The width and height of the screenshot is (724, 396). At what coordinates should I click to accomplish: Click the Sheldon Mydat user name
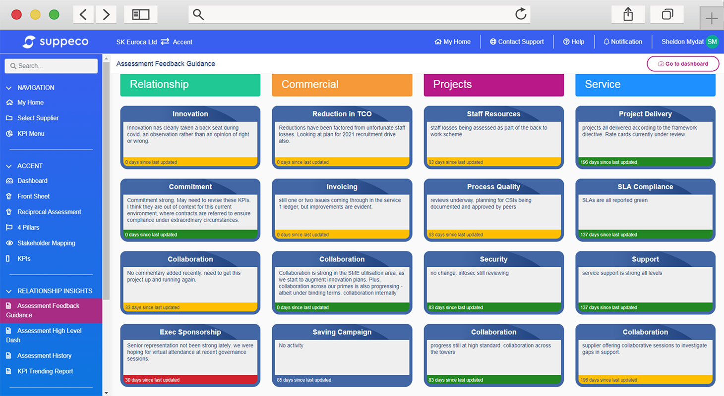(682, 42)
